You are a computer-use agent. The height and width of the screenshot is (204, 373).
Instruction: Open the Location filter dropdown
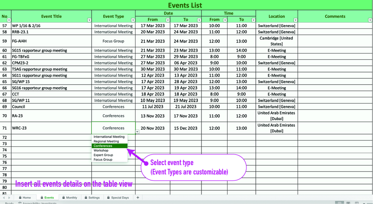tap(295, 20)
